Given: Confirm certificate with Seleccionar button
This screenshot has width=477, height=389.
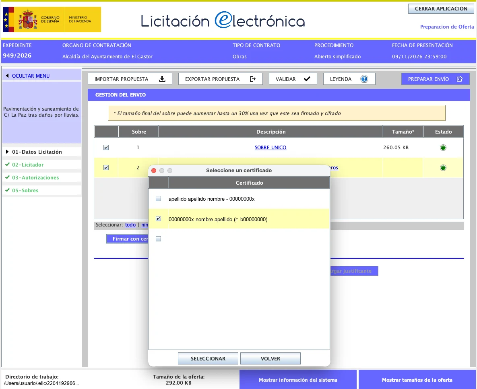Looking at the screenshot, I should (208, 358).
